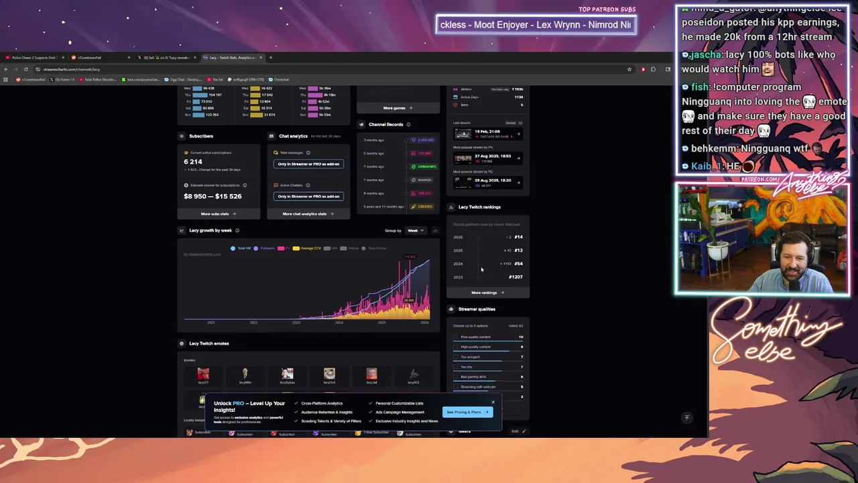The image size is (858, 483).
Task: Check the Too shy option
Action: coord(456,367)
